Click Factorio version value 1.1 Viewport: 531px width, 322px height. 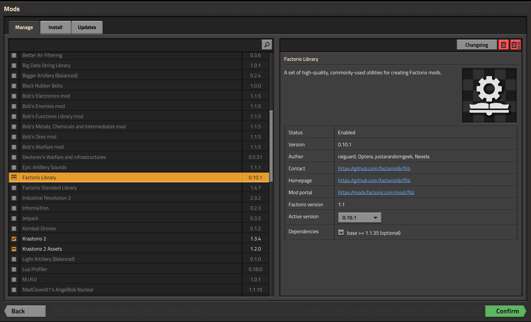pos(341,204)
